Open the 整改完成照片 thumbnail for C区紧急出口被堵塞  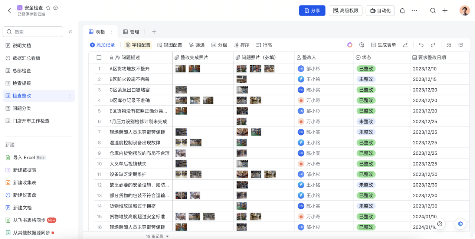tap(181, 90)
